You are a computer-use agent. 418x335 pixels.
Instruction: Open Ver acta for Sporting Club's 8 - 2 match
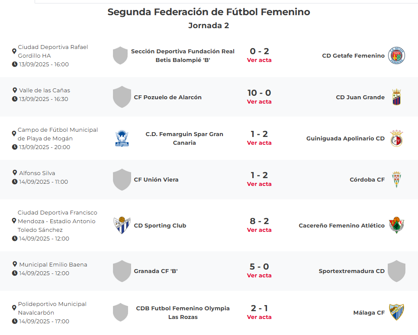(x=259, y=230)
